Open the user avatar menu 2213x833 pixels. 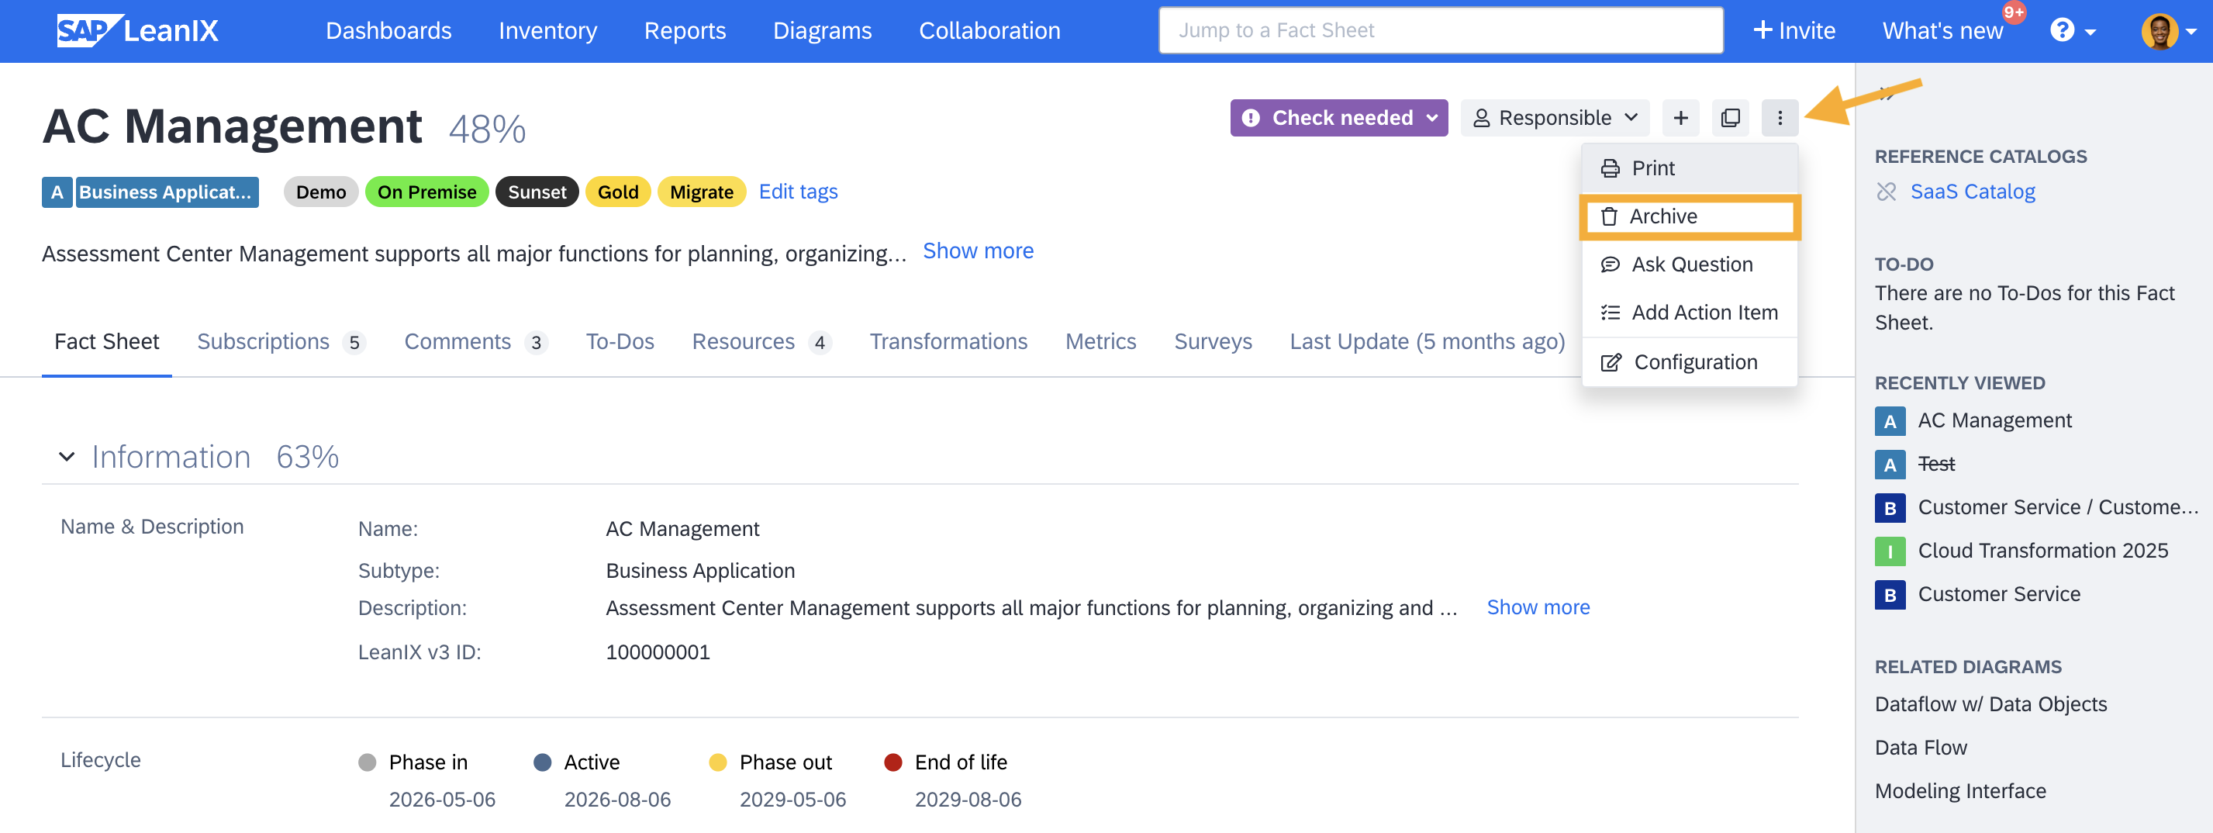(2167, 31)
